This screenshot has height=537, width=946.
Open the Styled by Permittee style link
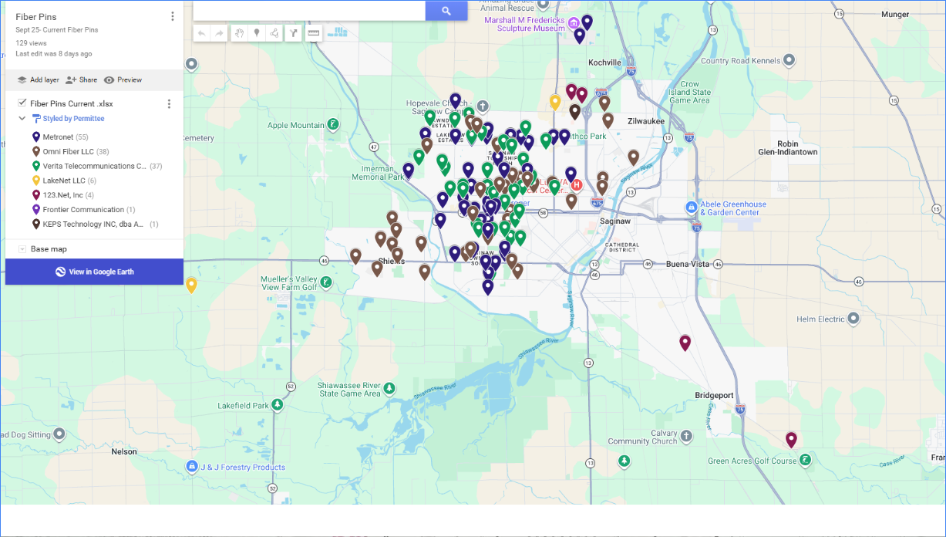73,119
